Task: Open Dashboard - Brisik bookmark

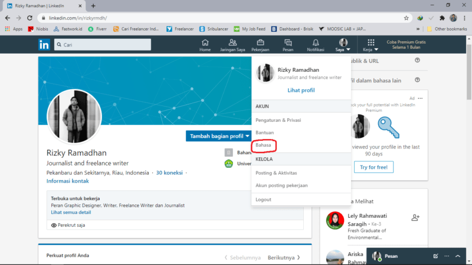Action: coord(292,29)
